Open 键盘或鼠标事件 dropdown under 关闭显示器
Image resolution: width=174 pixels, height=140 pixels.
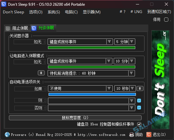[x=80, y=42]
